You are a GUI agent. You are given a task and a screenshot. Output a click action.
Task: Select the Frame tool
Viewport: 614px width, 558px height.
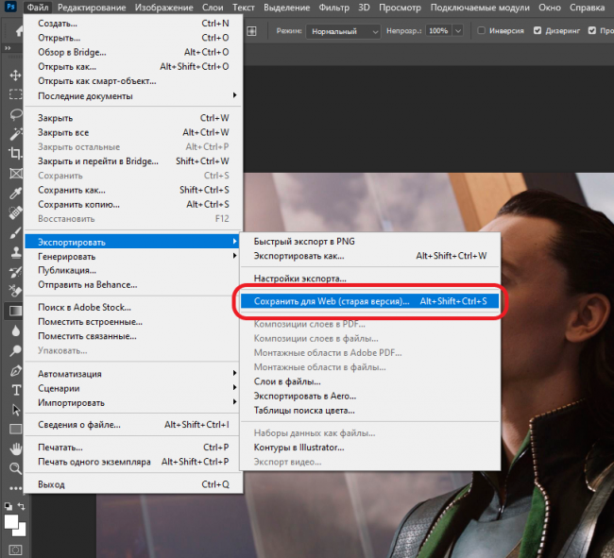[15, 173]
